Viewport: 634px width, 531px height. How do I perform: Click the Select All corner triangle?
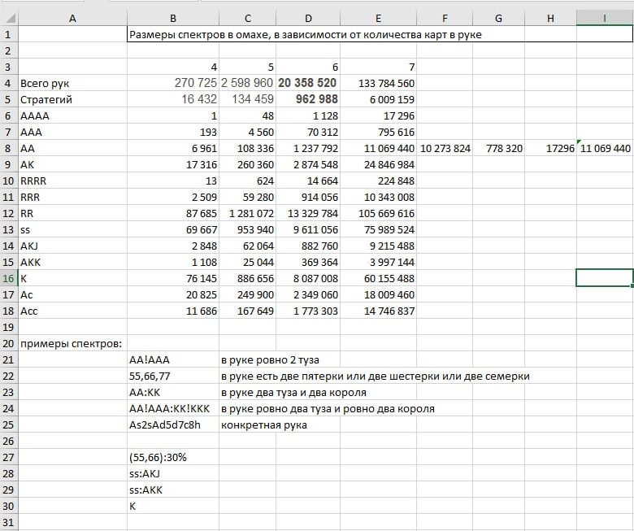click(x=9, y=18)
